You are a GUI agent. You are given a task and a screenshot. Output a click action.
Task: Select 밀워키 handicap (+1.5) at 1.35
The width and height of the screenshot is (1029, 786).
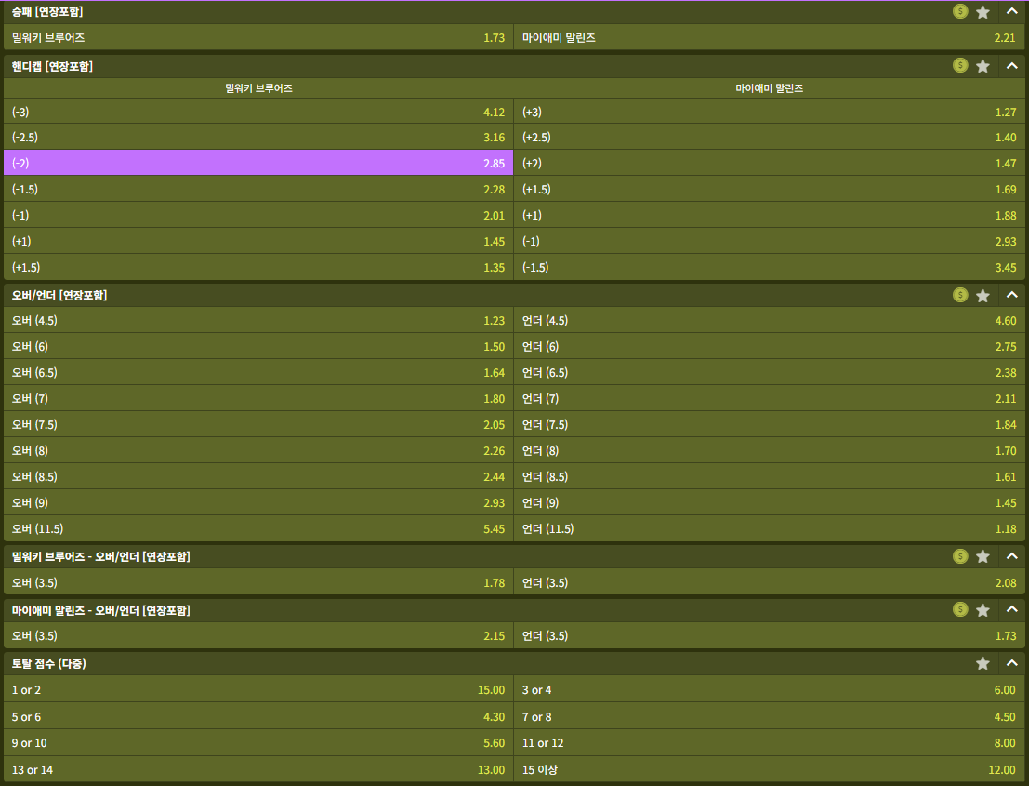258,267
